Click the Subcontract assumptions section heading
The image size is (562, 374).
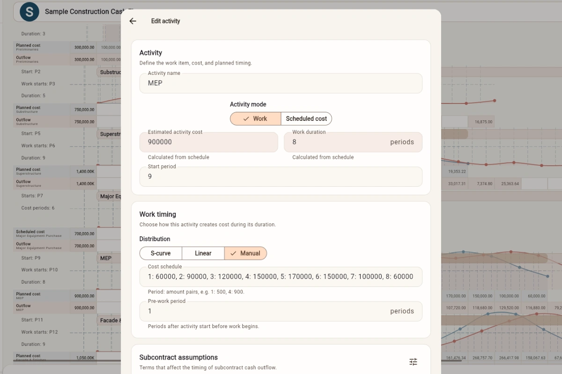(x=178, y=357)
